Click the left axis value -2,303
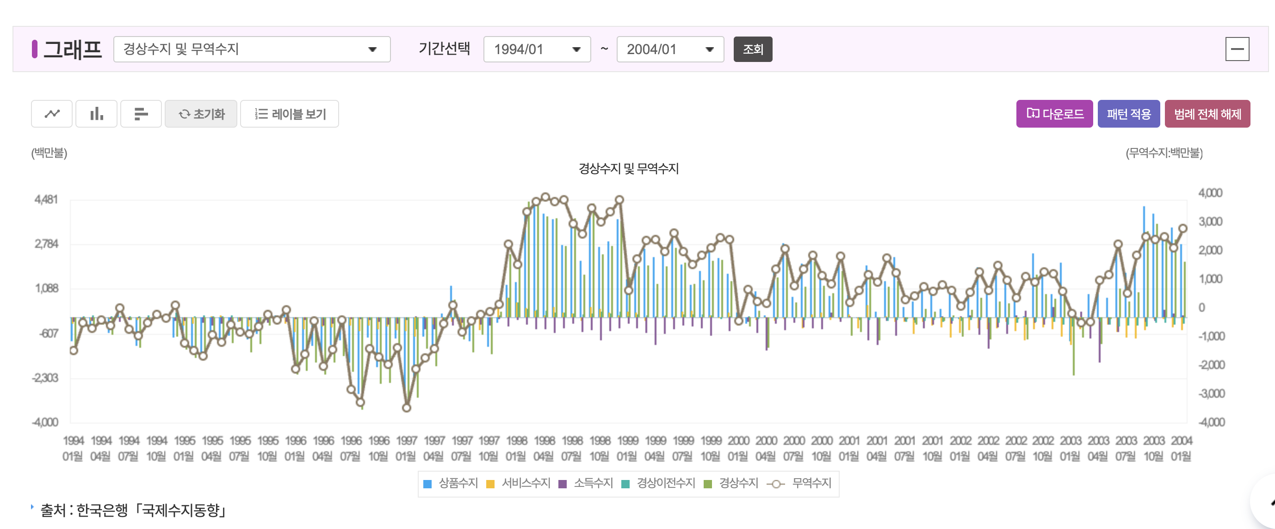 [45, 378]
